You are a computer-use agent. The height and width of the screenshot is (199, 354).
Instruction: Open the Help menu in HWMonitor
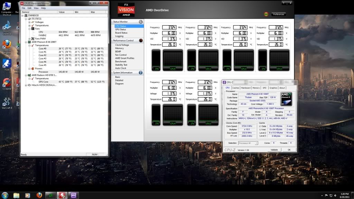pyautogui.click(x=43, y=8)
